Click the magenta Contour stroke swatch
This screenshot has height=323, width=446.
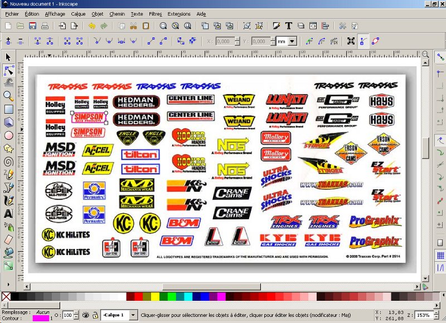[x=41, y=319]
